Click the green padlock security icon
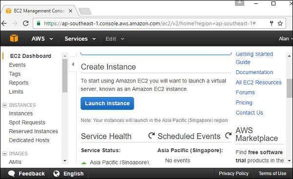 pyautogui.click(x=39, y=23)
